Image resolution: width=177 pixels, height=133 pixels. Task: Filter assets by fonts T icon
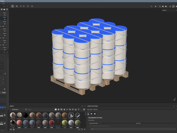click(79, 109)
